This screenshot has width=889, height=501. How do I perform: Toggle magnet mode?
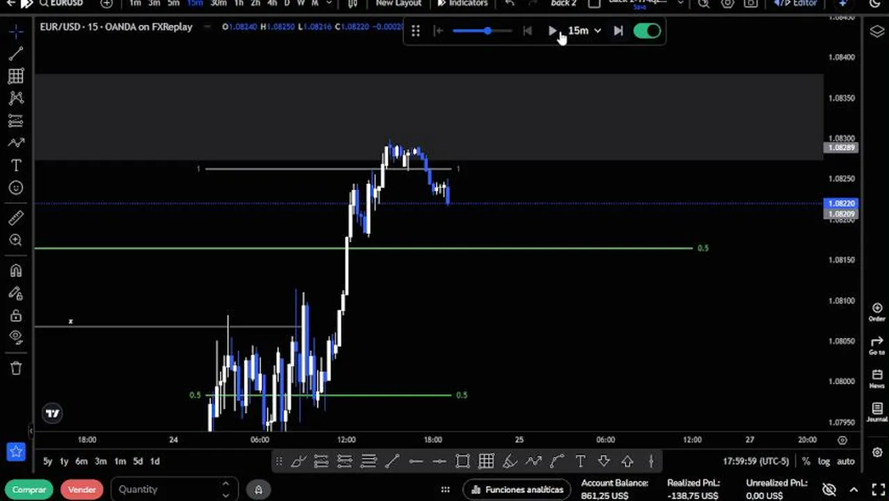pyautogui.click(x=16, y=271)
